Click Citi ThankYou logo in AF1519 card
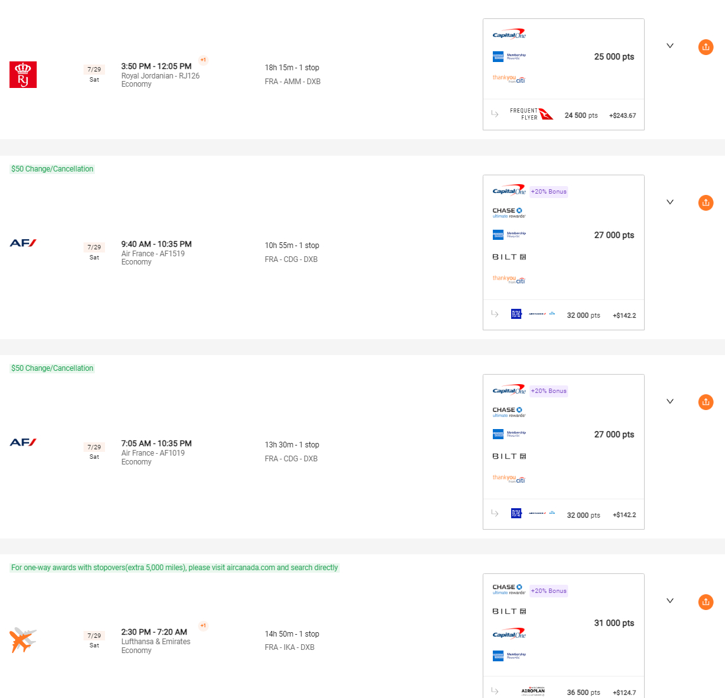The image size is (725, 698). click(509, 279)
